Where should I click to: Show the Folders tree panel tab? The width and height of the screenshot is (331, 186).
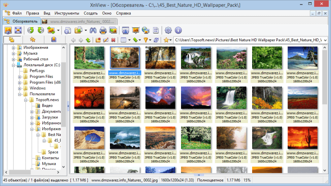12,40
